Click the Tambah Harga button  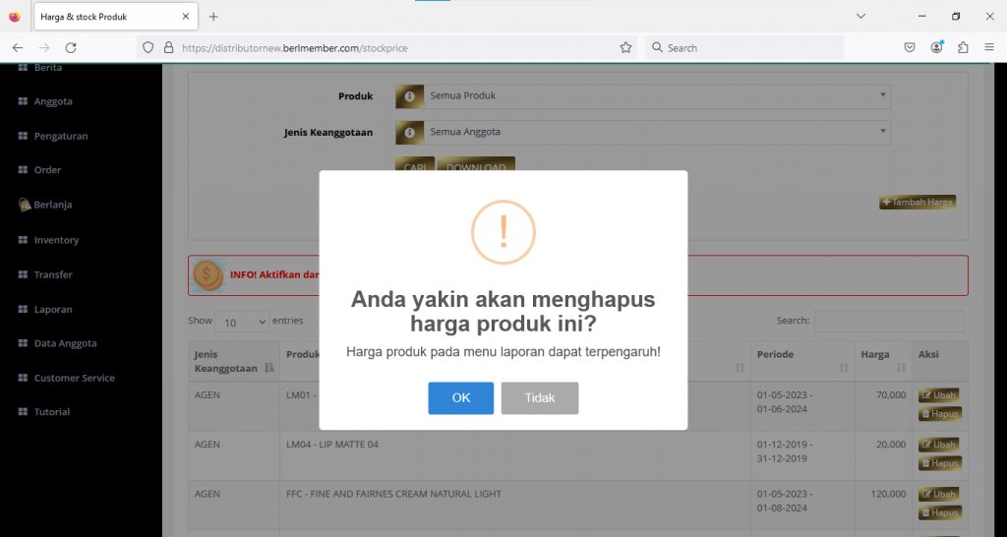918,202
